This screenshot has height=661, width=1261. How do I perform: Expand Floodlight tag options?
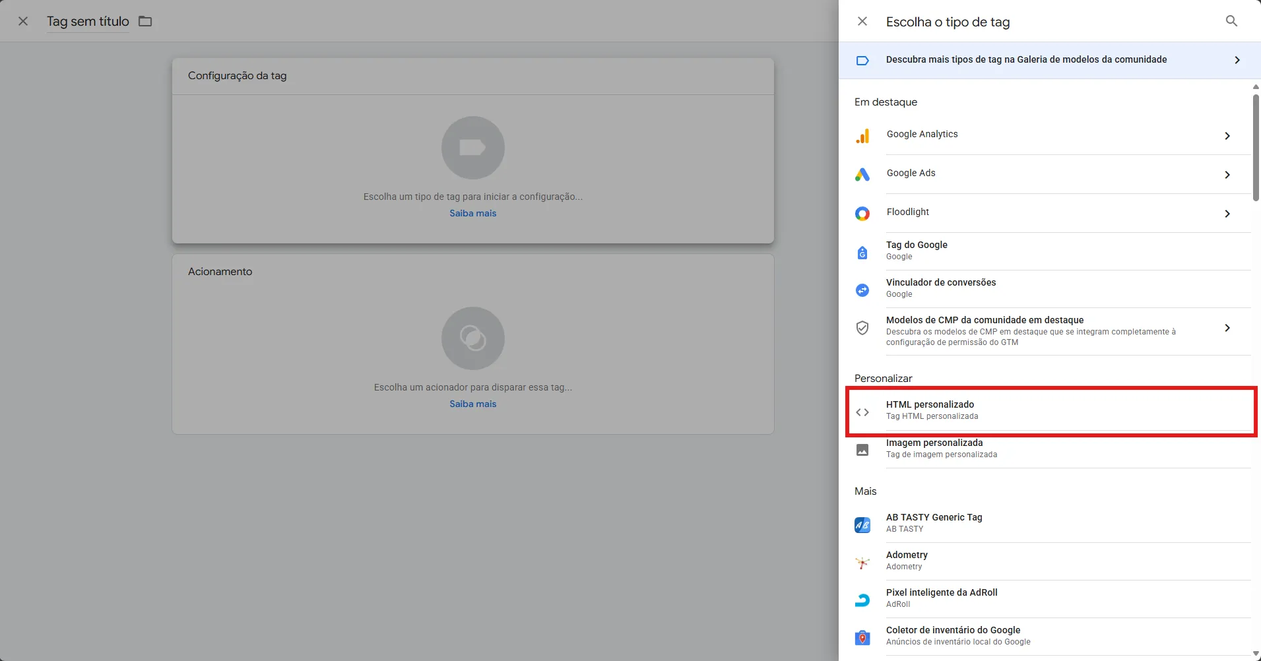point(1227,214)
